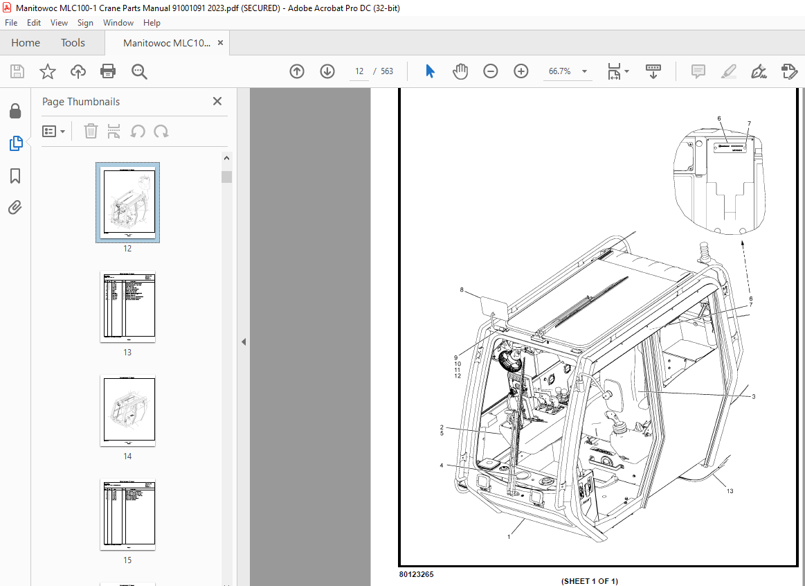Click the upload to cloud icon
Viewport: 805px width, 586px height.
(78, 71)
